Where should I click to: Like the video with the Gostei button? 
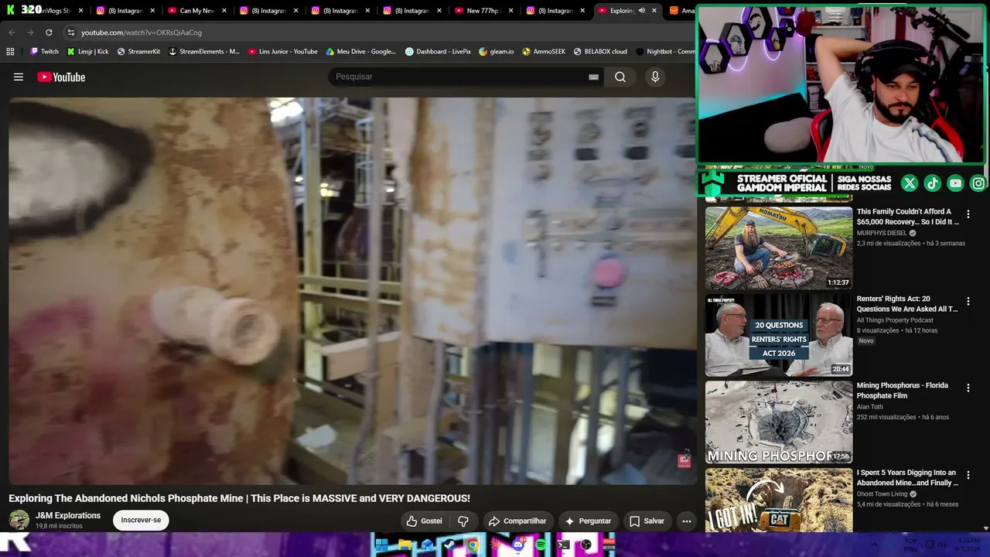point(425,521)
